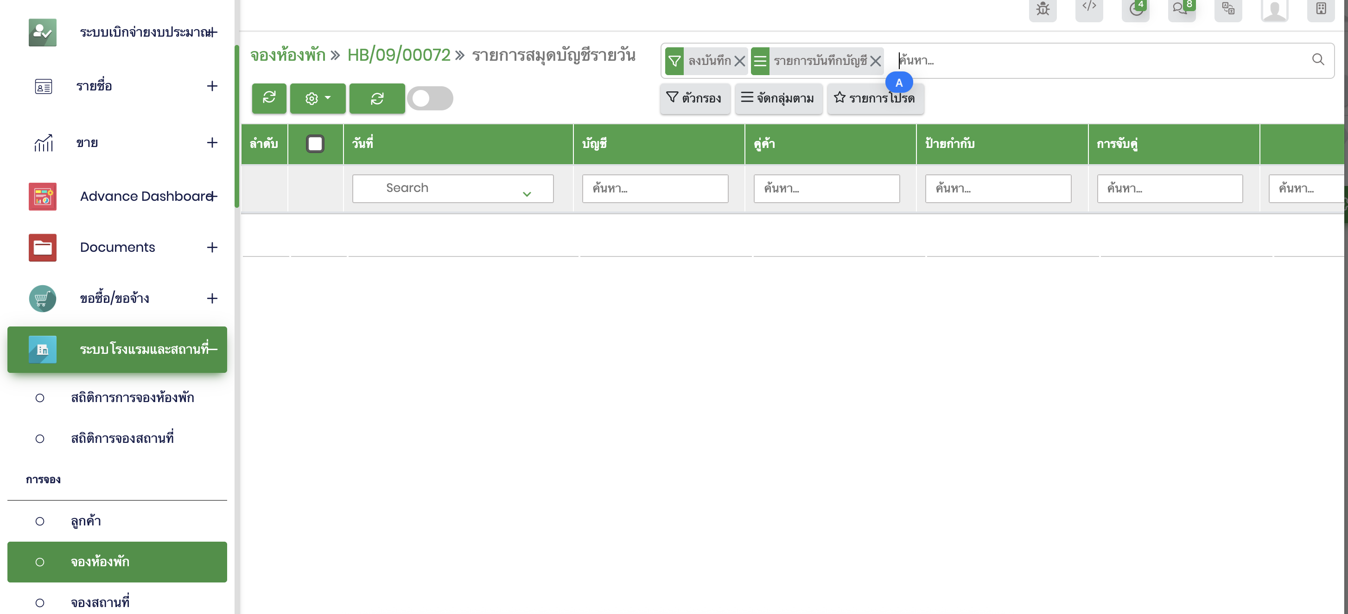Open the activities clock icon with badge 4

tap(1135, 9)
